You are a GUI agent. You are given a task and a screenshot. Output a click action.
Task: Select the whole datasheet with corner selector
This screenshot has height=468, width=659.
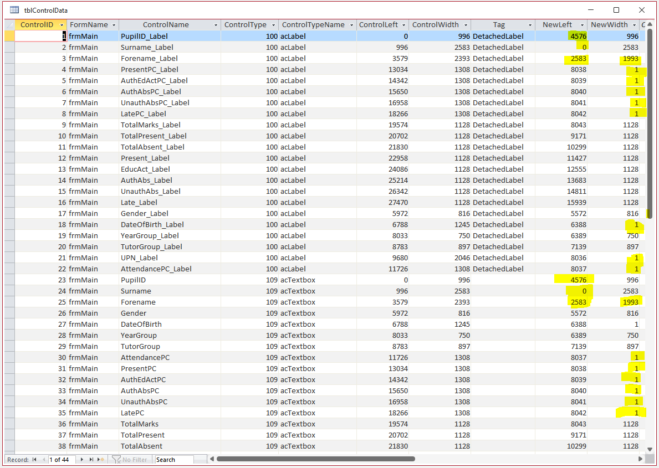pos(9,25)
